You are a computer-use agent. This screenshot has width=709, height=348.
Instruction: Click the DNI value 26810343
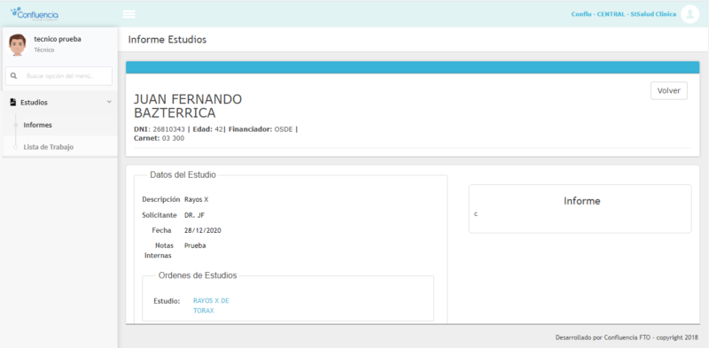point(169,129)
